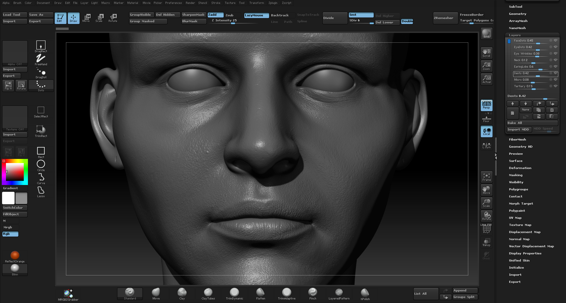566x303 pixels.
Task: Toggle Double sided display
Action: pyautogui.click(x=407, y=21)
